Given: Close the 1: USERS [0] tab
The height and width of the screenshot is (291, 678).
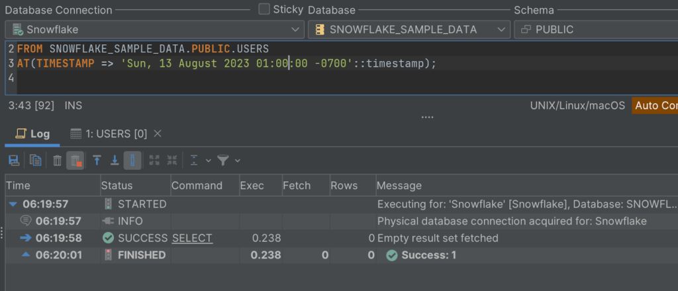Looking at the screenshot, I should pos(158,134).
